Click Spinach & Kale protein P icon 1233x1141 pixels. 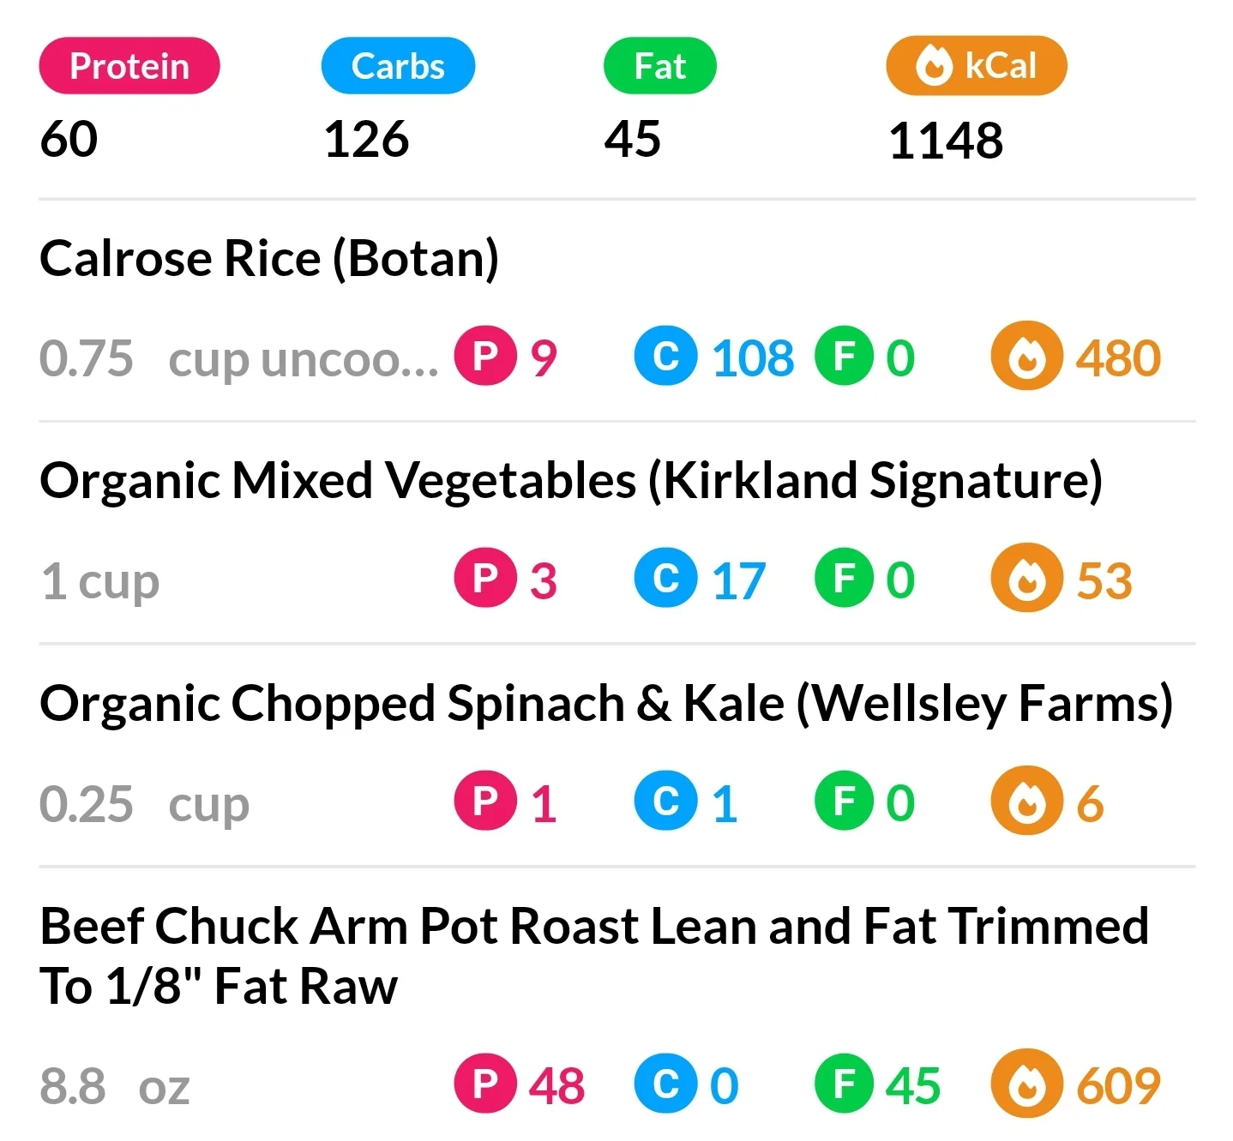click(486, 801)
